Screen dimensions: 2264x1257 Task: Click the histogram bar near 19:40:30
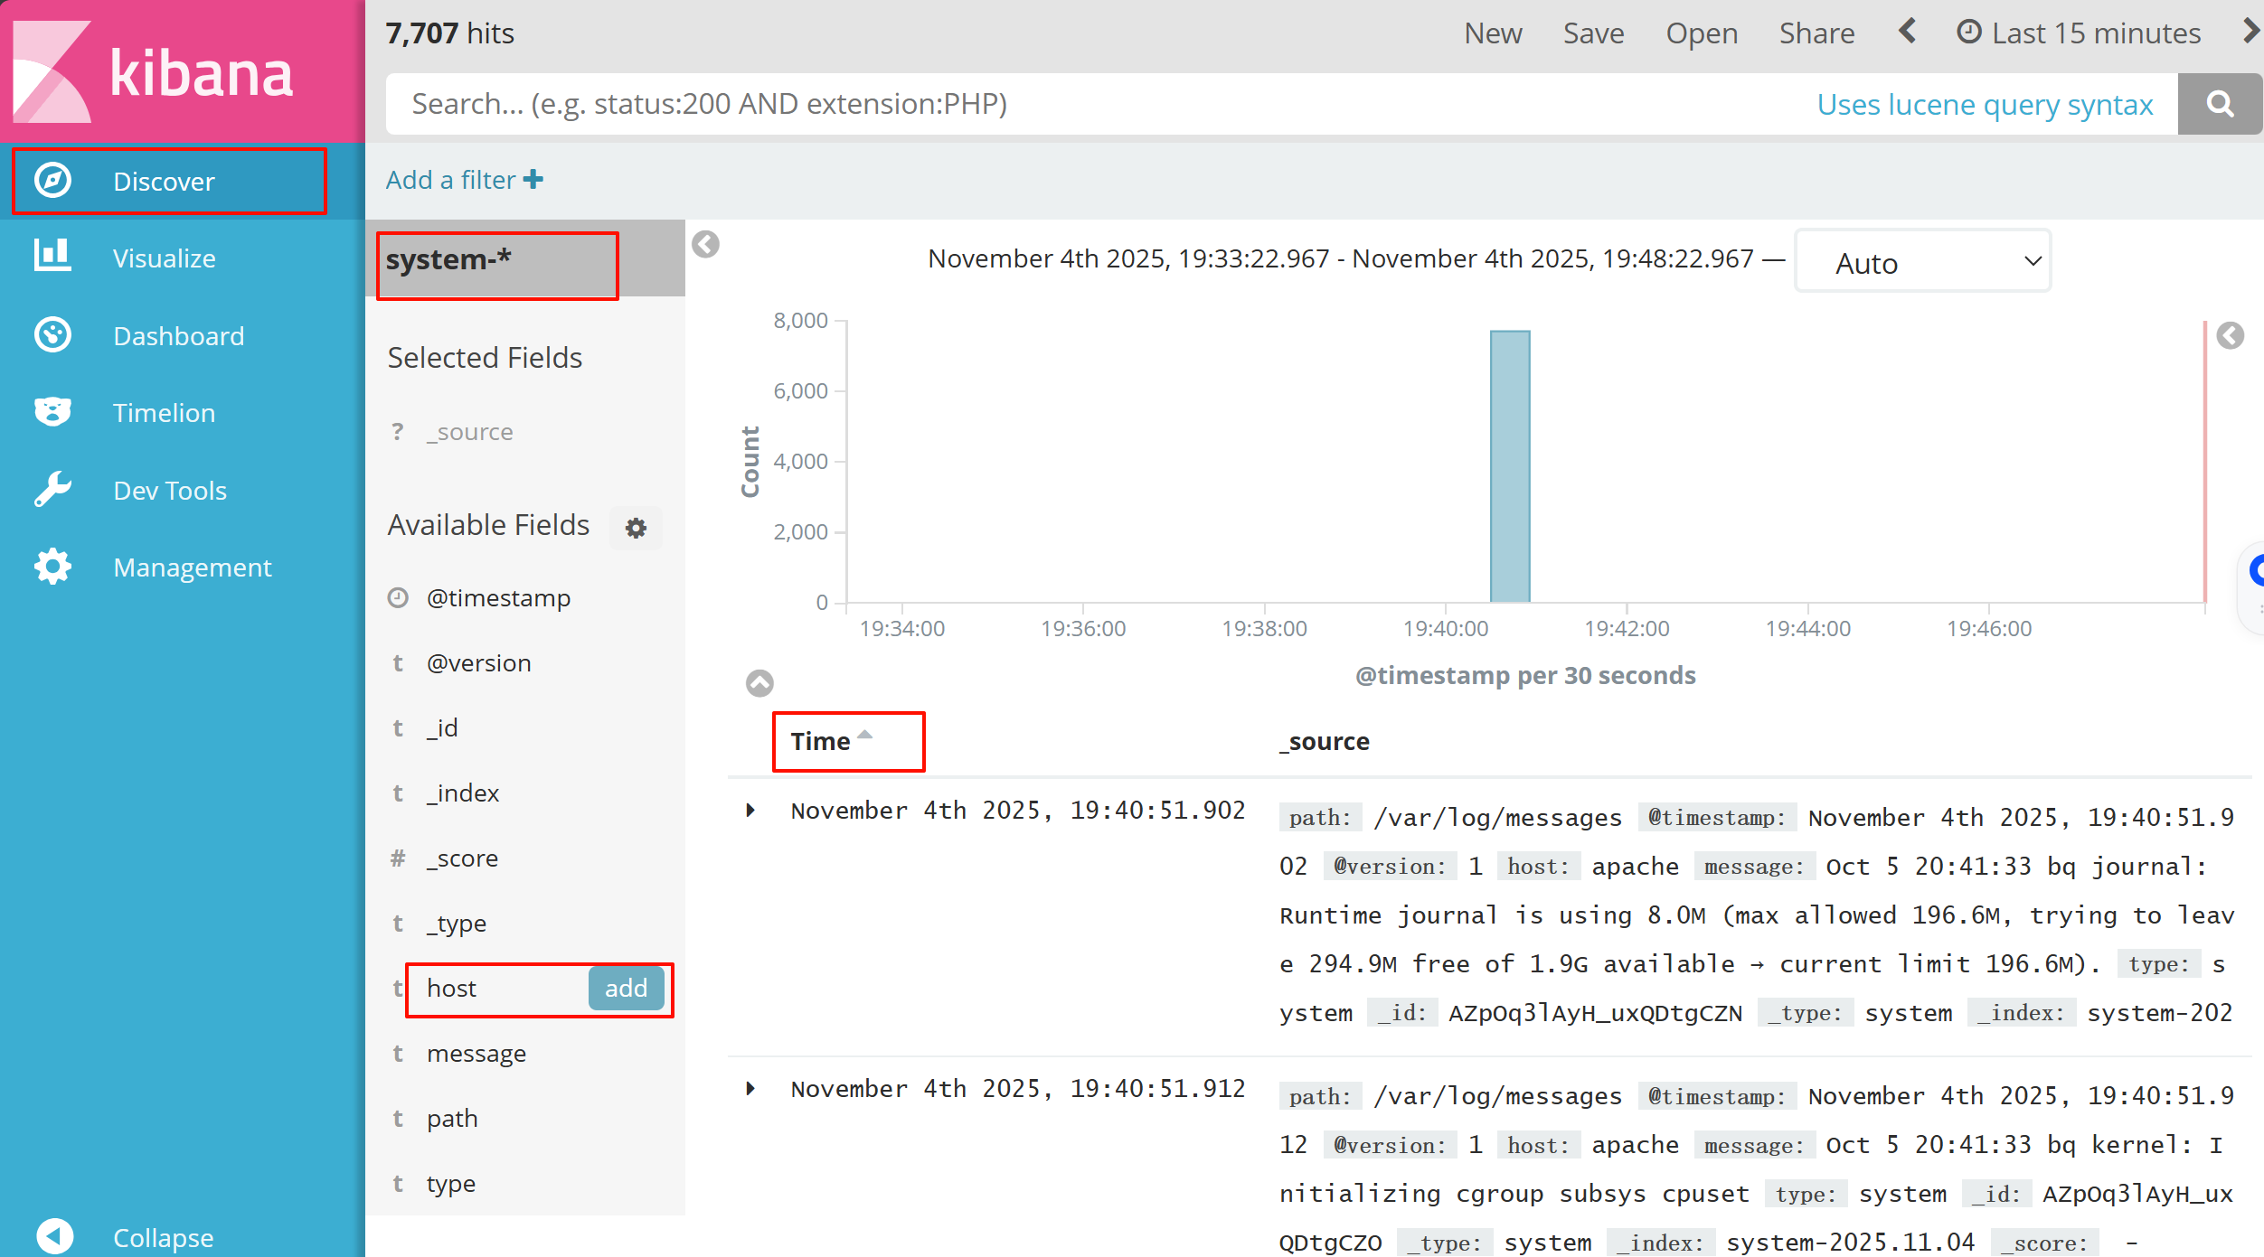1510,466
